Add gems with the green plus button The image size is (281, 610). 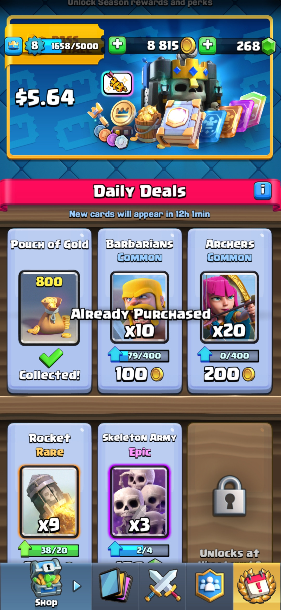[x=207, y=45]
